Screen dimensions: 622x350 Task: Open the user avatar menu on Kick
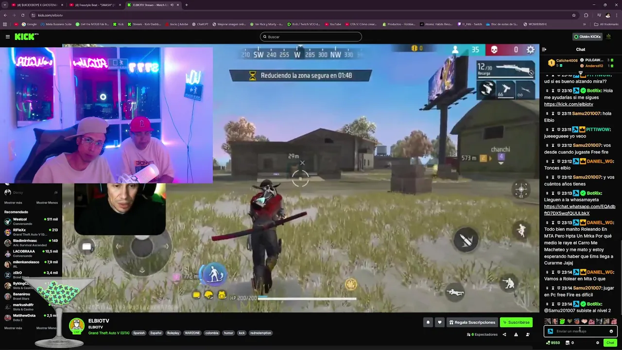(608, 36)
